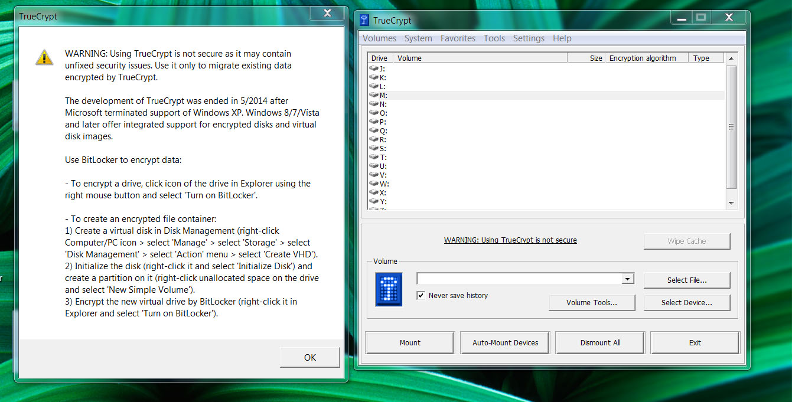Screen dimensions: 792x402
Task: Sort by the Volume column header
Action: tap(480, 58)
